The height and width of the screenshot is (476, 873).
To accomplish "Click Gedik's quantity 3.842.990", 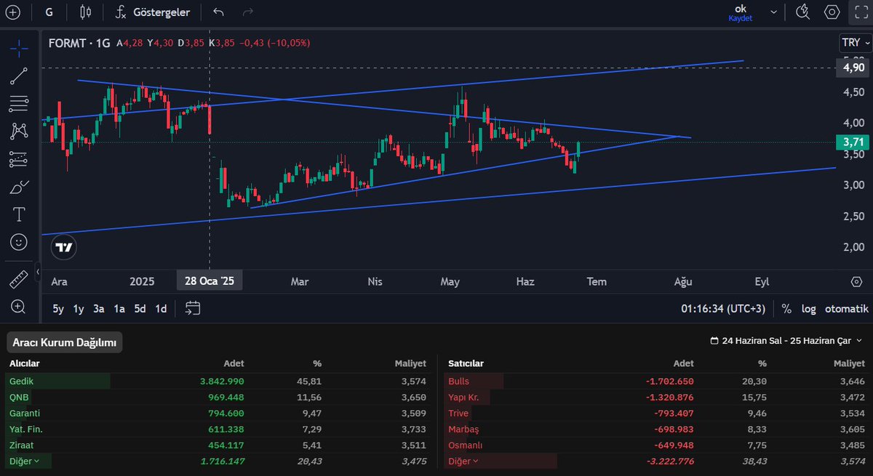I will pos(222,381).
